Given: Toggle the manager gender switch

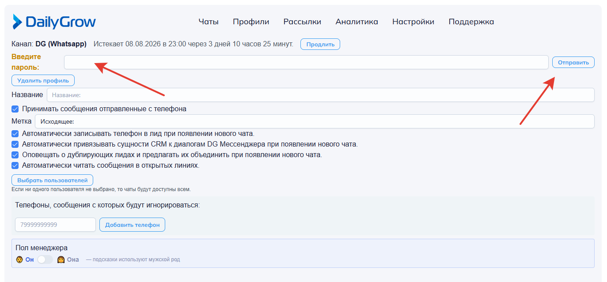Looking at the screenshot, I should (x=45, y=259).
